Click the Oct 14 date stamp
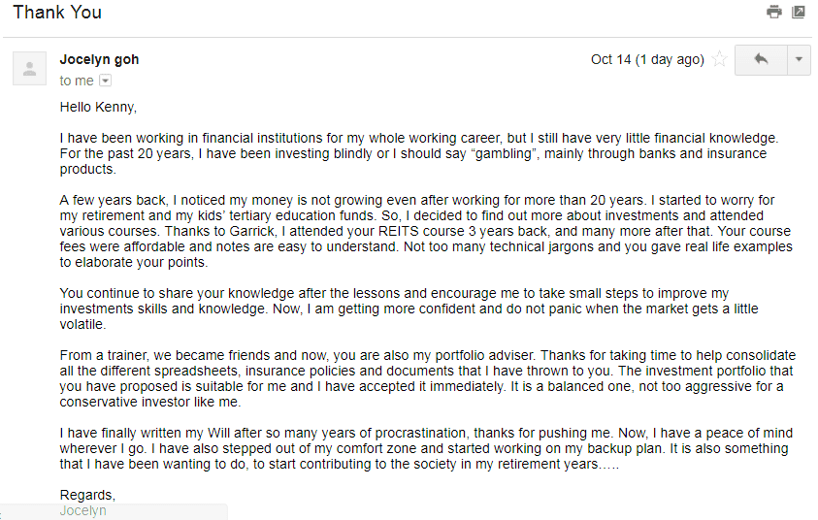 (x=647, y=59)
